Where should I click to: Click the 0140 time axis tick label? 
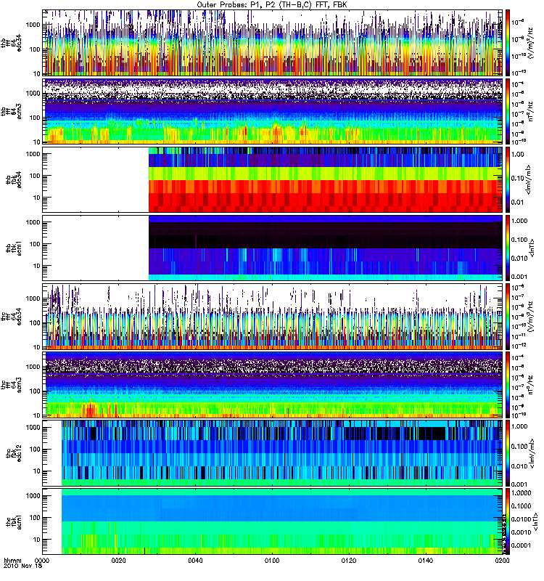[426, 560]
